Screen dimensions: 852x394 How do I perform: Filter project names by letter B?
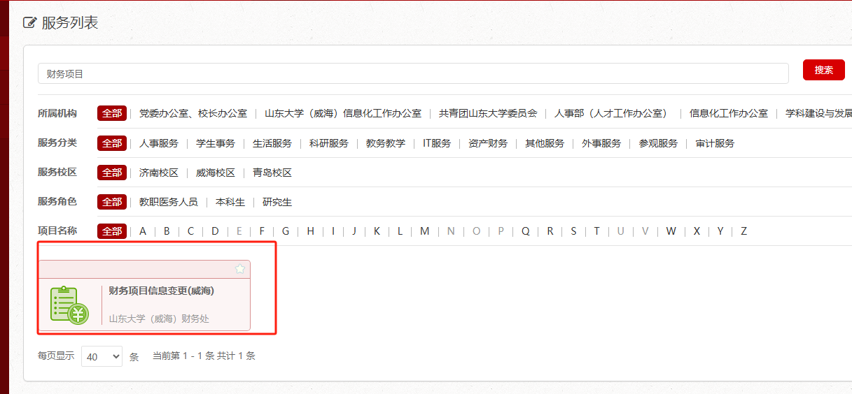pyautogui.click(x=167, y=231)
